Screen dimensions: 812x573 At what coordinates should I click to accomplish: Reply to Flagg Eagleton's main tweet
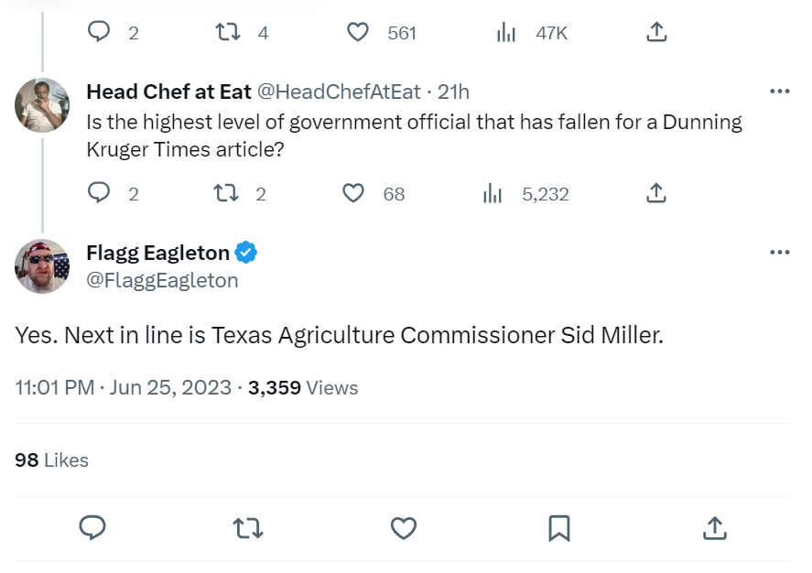point(92,528)
